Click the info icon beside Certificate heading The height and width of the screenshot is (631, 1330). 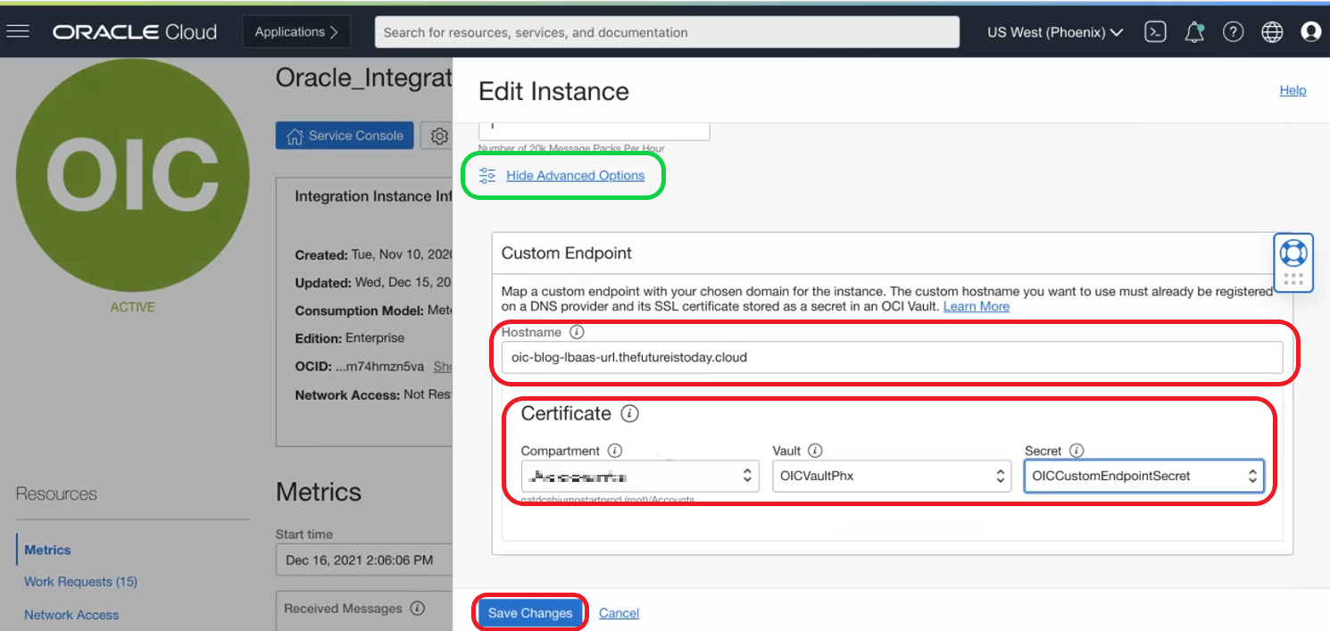click(630, 414)
